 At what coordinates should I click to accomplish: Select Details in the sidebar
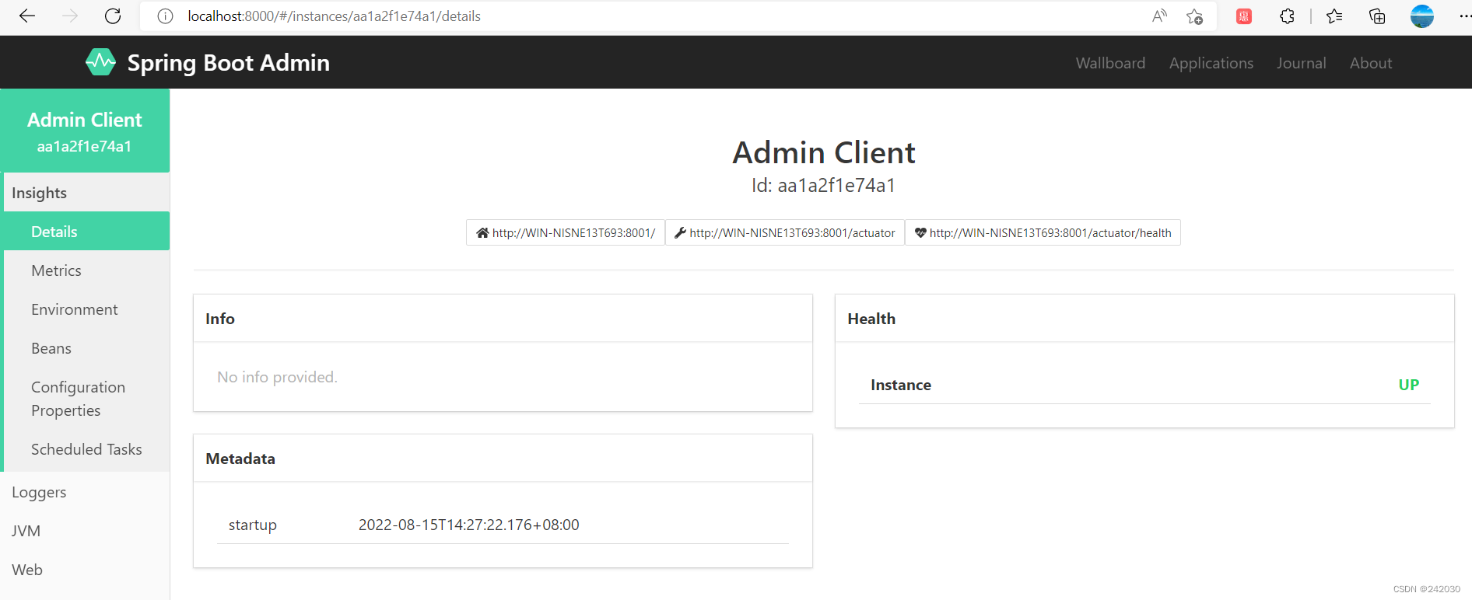[86, 232]
